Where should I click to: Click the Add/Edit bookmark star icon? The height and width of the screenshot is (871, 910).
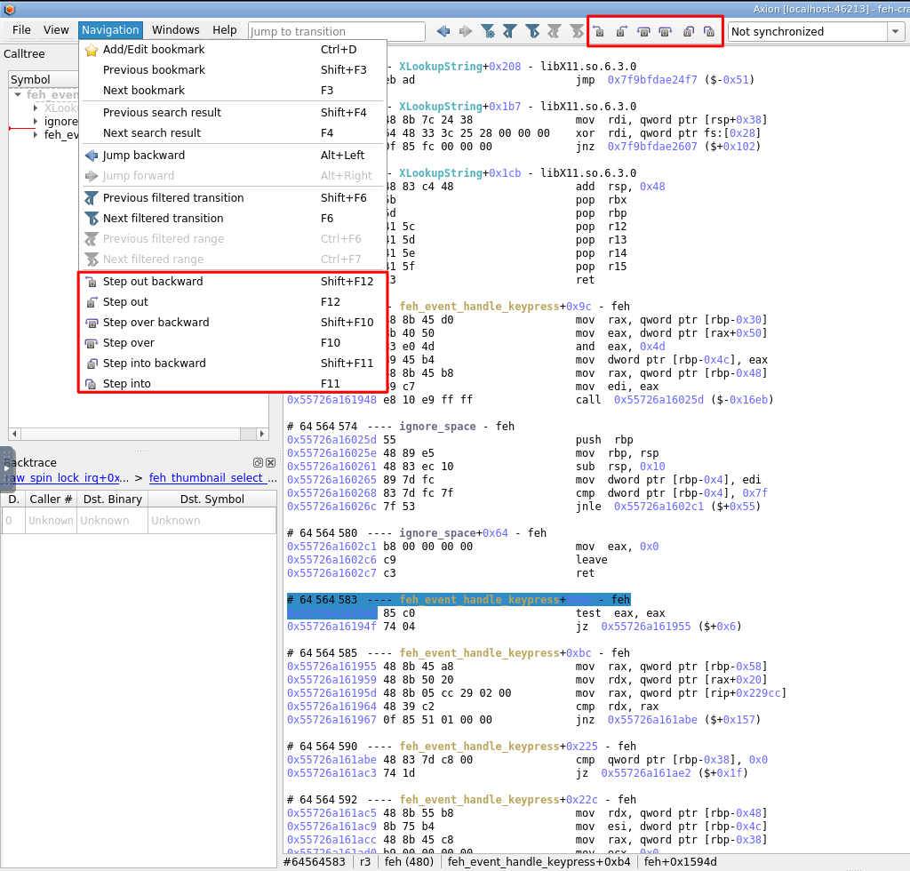coord(92,49)
